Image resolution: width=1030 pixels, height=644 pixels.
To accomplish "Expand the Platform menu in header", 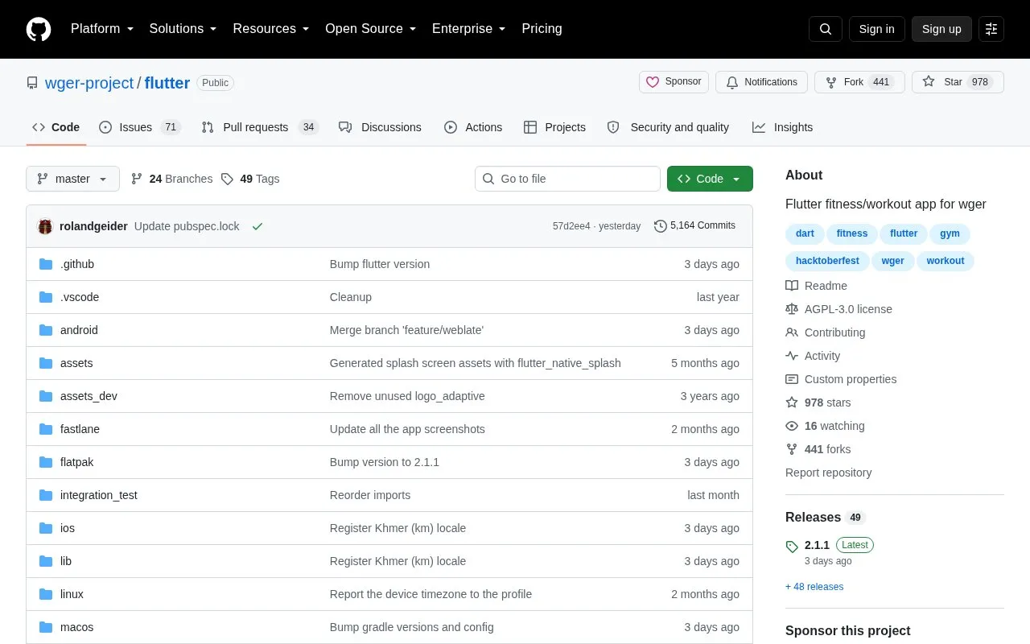I will (x=102, y=29).
